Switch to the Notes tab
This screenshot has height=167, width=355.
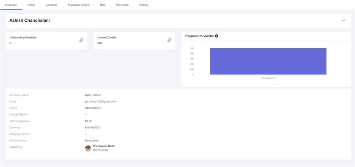(x=31, y=5)
